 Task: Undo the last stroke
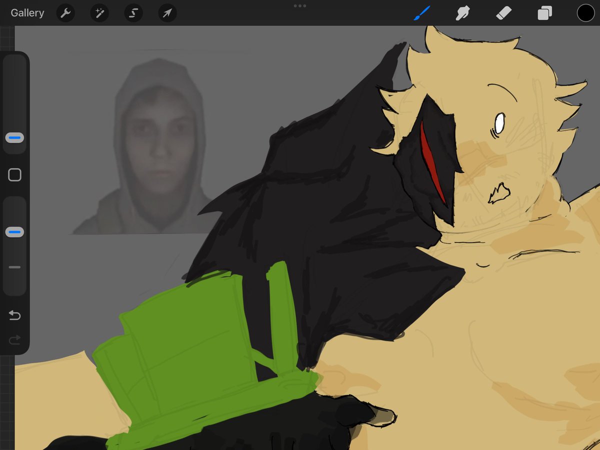click(14, 315)
